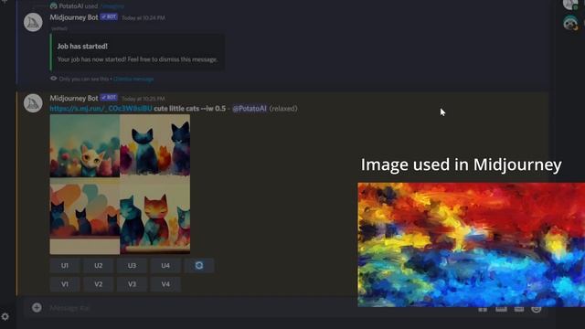This screenshot has width=585, height=329.
Task: Click the sticker icon in message bar
Action: [x=519, y=309]
